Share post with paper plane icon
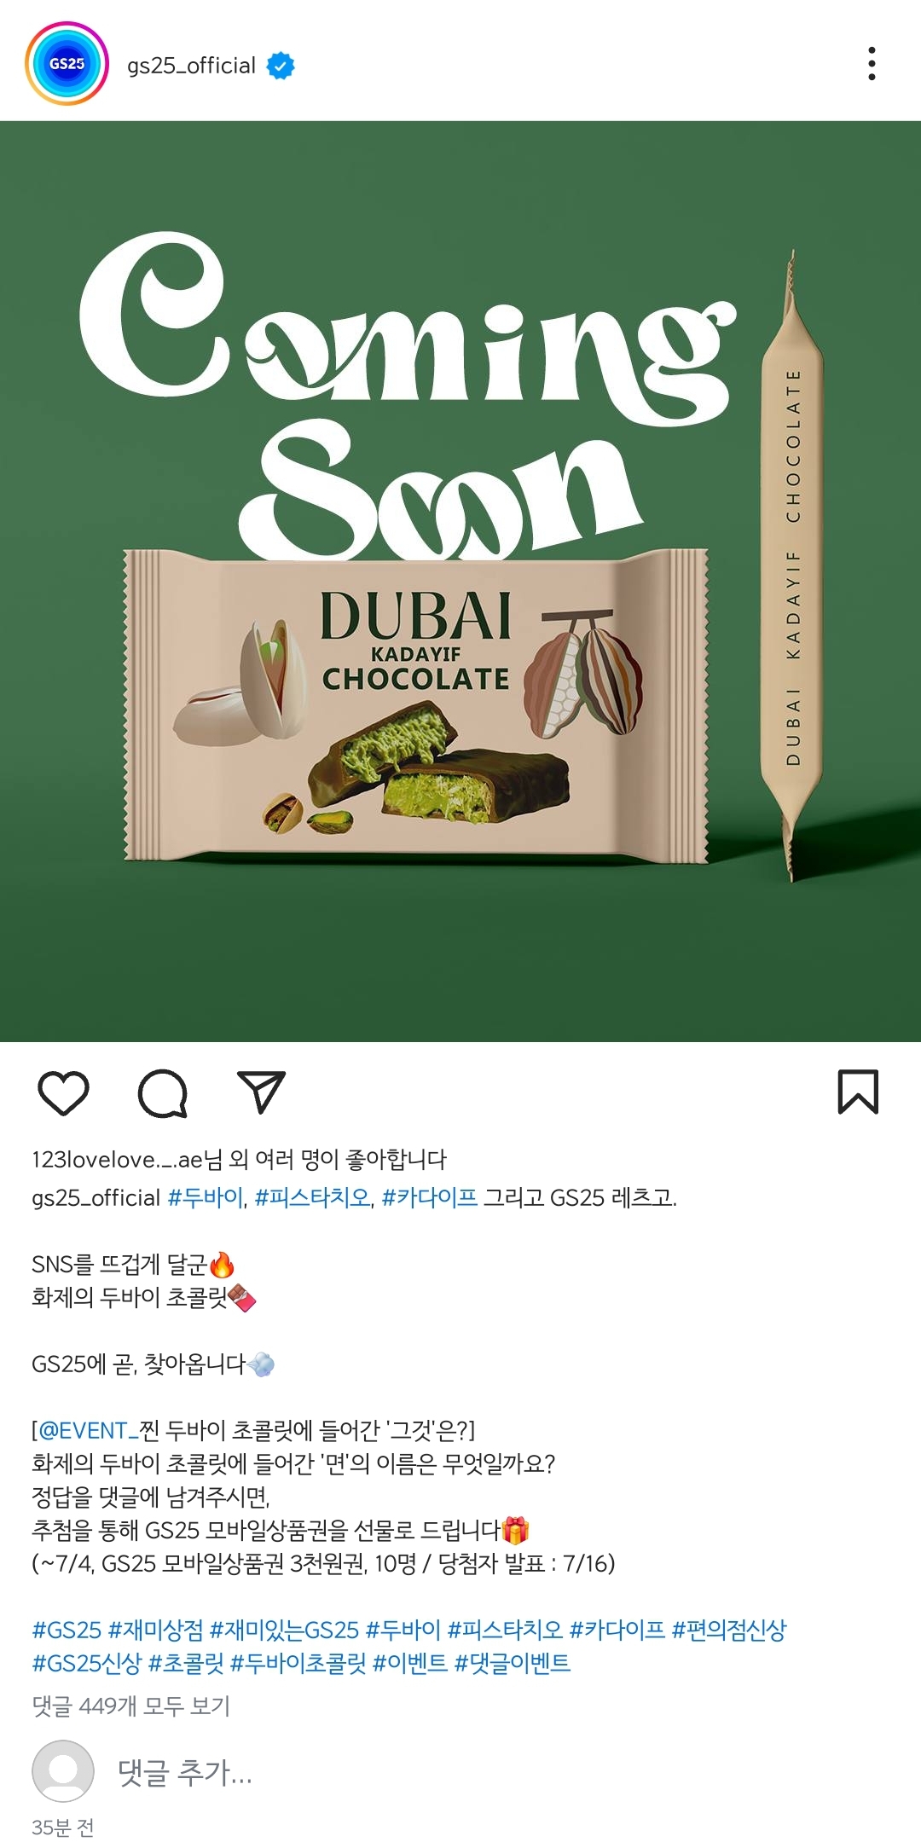 pos(261,1092)
